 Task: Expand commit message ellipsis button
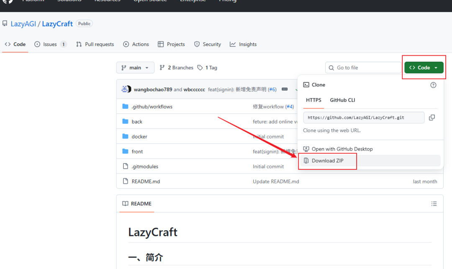[285, 89]
